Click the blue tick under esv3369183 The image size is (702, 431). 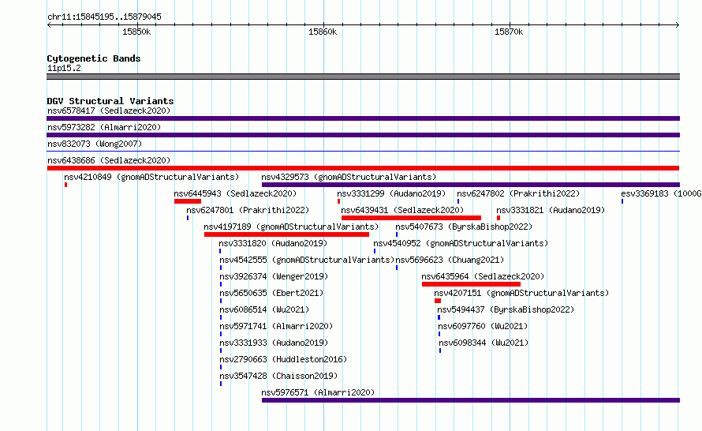(x=622, y=201)
